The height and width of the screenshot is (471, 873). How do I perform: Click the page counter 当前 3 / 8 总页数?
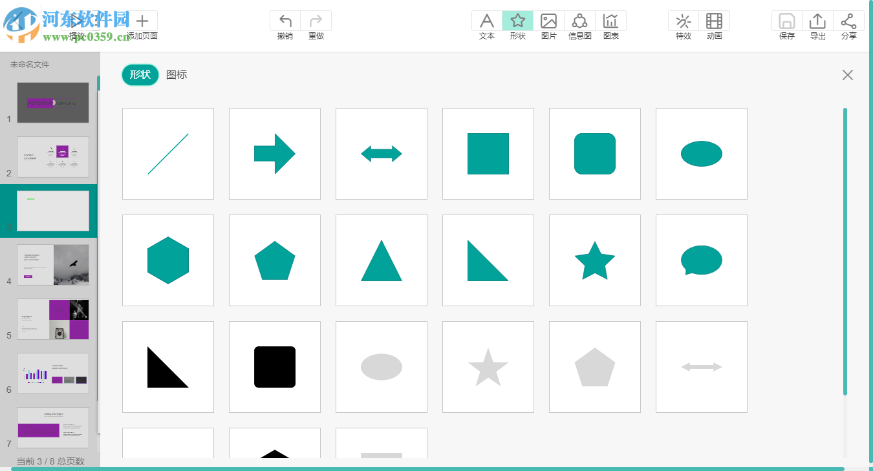(50, 461)
